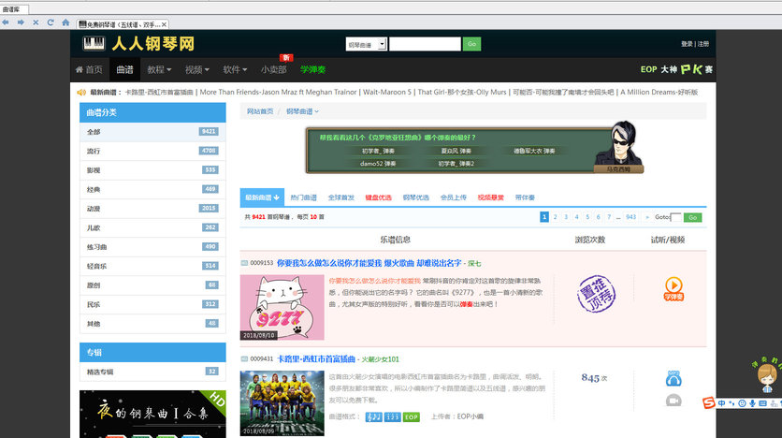The height and width of the screenshot is (438, 782).
Task: Click the Sogou input method S icon
Action: (x=709, y=403)
